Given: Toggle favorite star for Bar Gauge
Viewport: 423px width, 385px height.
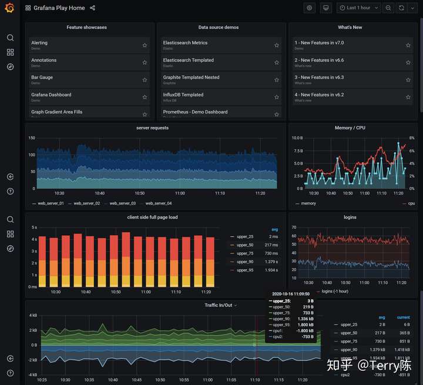Looking at the screenshot, I should click(145, 80).
